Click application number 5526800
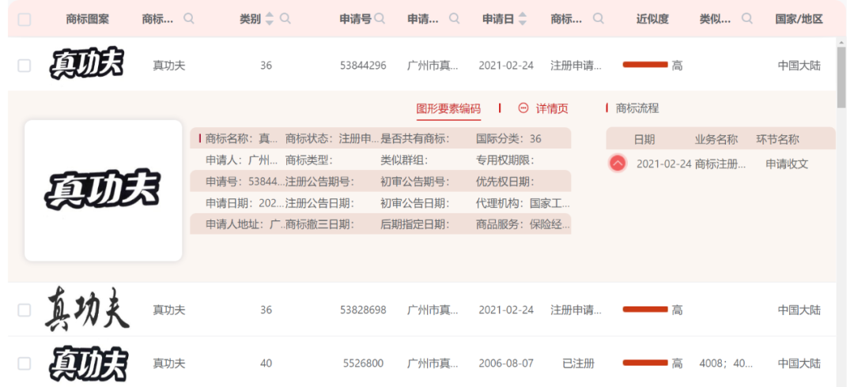Viewport: 854px width, 387px height. [363, 363]
